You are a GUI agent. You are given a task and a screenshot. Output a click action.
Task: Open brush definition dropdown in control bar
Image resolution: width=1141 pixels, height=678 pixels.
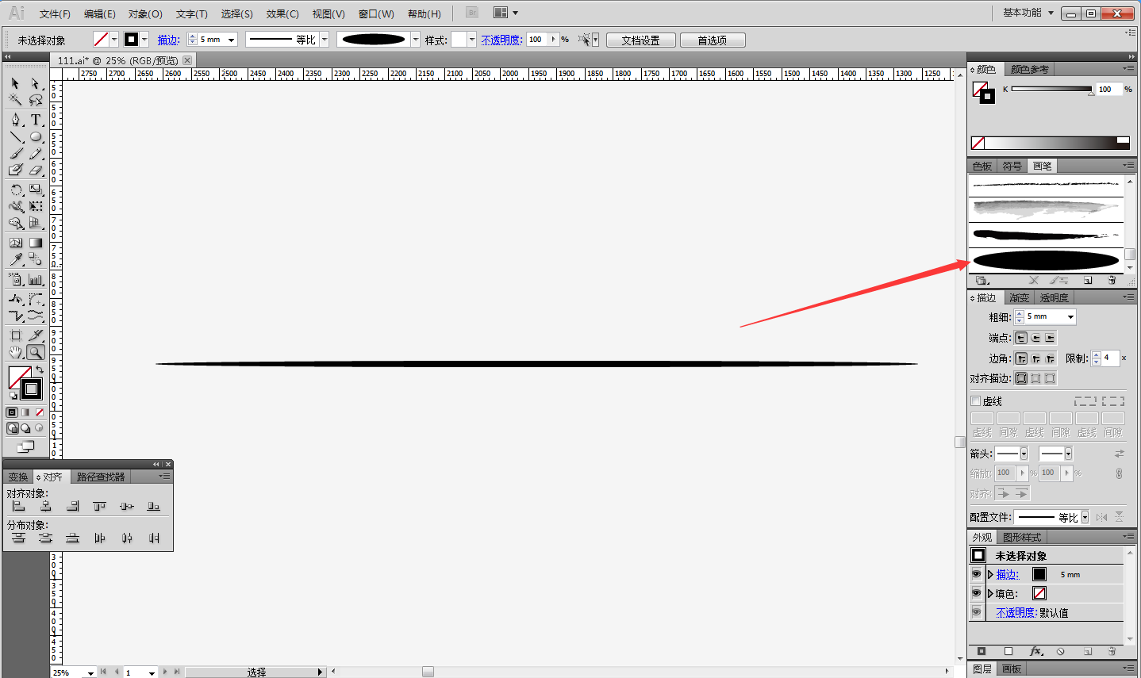coord(415,40)
